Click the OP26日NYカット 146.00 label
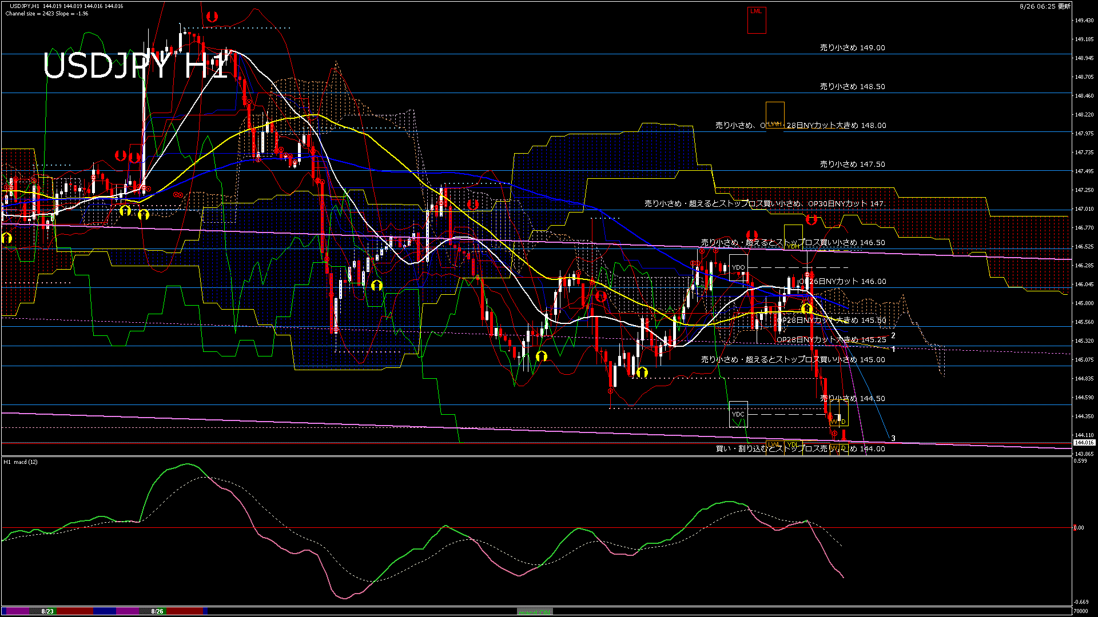Screen dimensions: 1098x617 (842, 282)
